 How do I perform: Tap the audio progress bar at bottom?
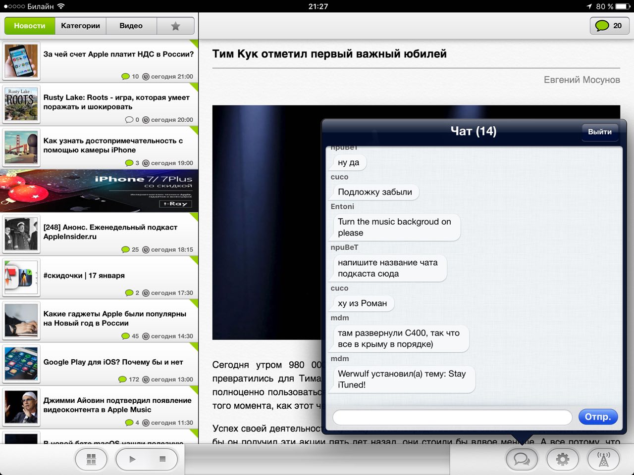[x=317, y=459]
